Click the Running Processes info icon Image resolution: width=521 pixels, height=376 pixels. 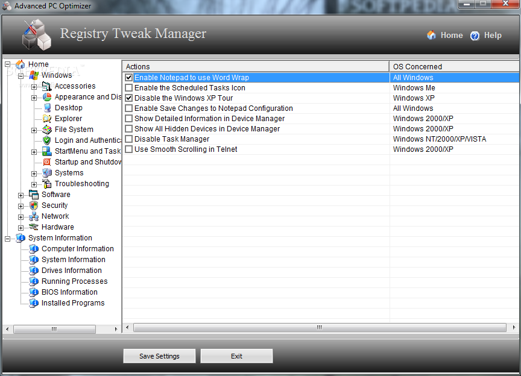(x=34, y=281)
